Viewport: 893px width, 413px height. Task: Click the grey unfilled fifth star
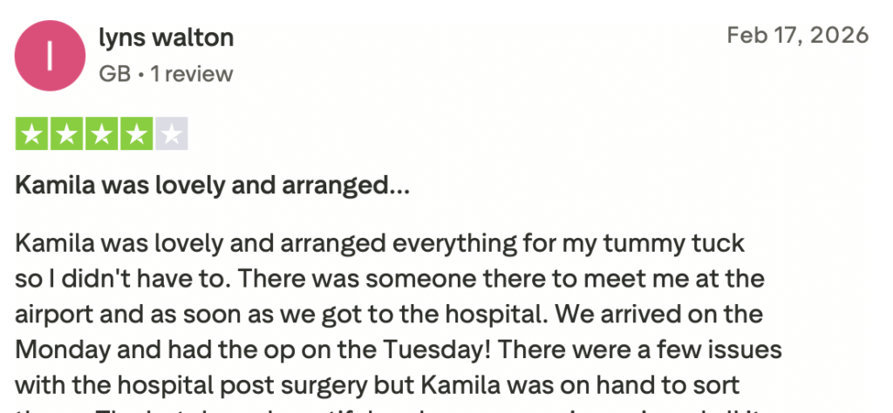(172, 134)
